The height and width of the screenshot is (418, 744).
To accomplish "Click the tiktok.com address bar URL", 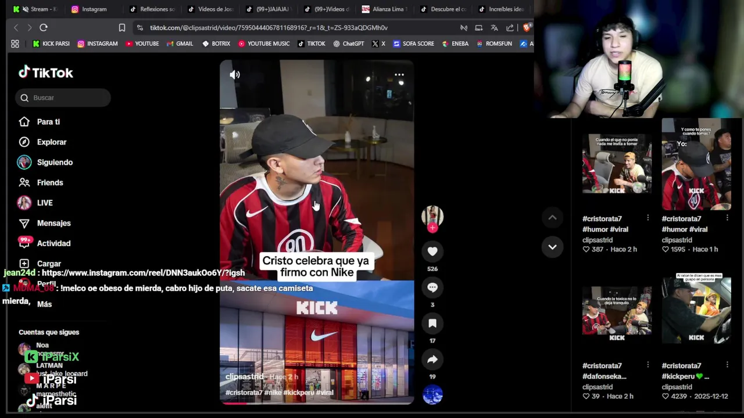I will [x=269, y=27].
